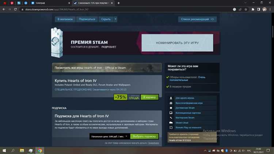
Task: Click the page vertical scrollbar
Action: pos(273,31)
